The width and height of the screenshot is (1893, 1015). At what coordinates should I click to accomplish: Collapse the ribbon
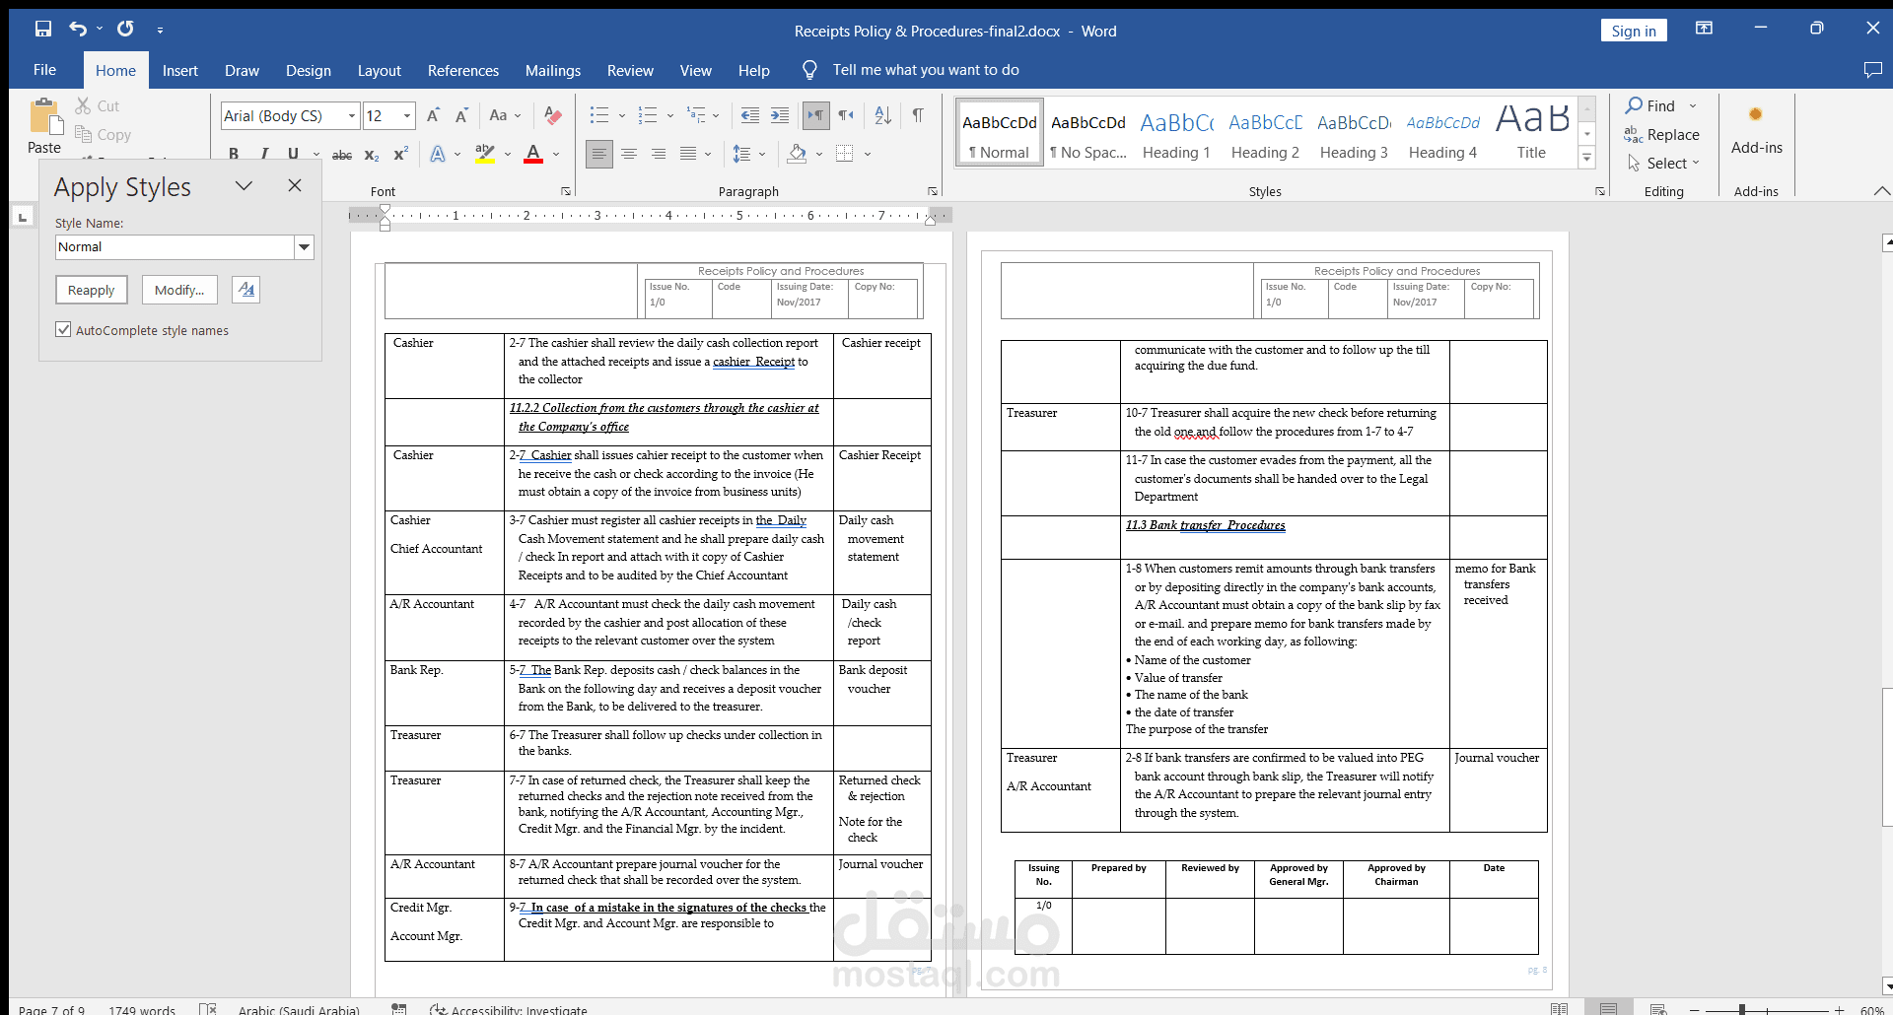(x=1882, y=191)
